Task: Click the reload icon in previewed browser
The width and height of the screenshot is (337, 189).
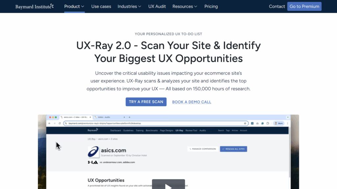Action: pyautogui.click(x=59, y=123)
